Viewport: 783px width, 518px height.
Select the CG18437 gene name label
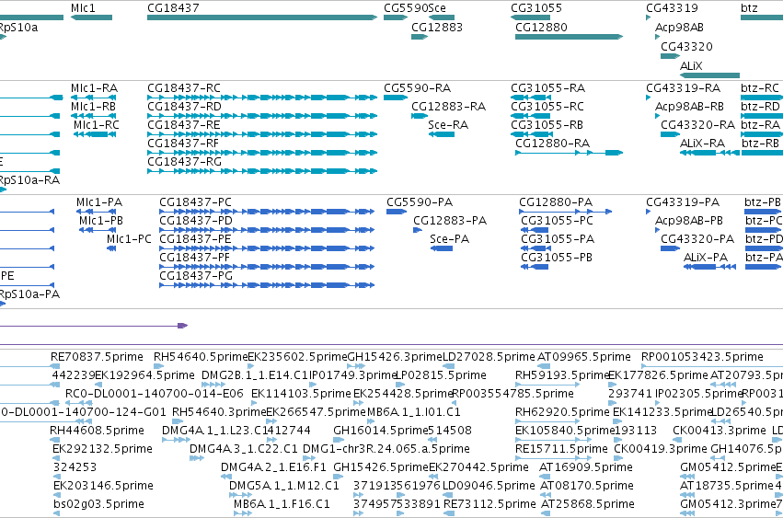coord(173,8)
